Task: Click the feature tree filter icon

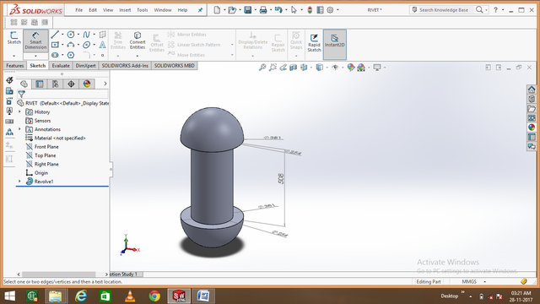Action: pyautogui.click(x=21, y=94)
